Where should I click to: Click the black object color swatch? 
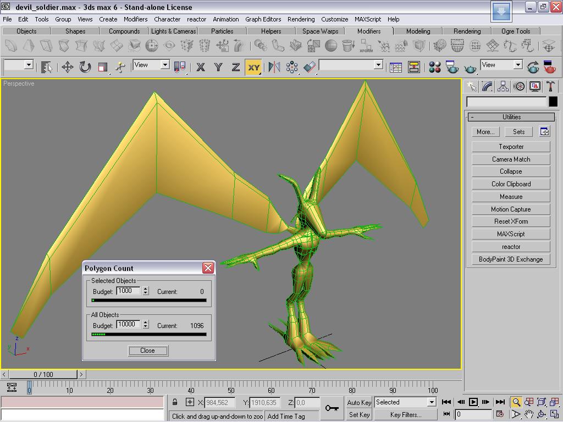click(553, 102)
